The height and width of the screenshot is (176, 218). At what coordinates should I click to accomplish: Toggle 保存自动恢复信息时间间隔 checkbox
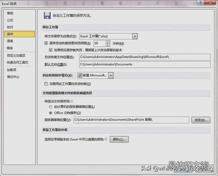point(46,43)
